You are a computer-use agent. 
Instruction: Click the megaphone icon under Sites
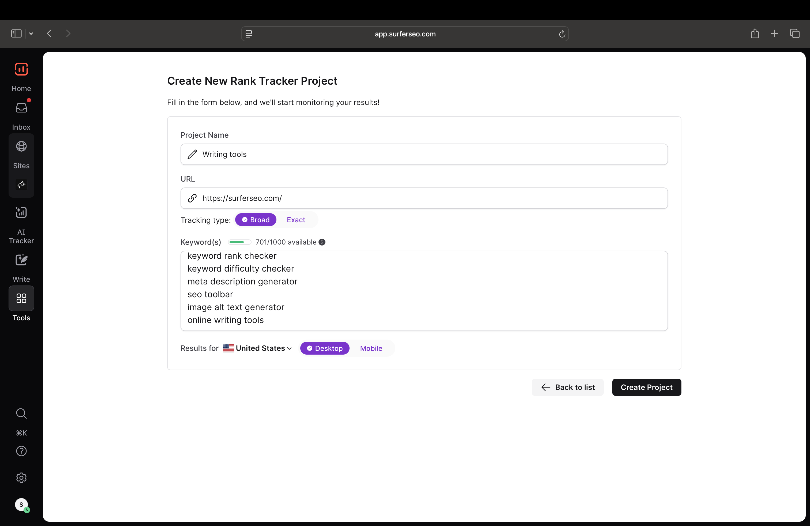tap(21, 185)
